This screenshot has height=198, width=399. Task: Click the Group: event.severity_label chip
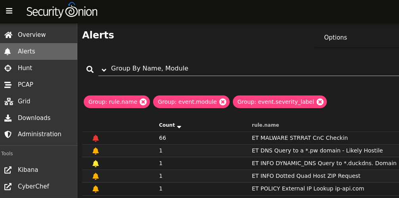(280, 102)
